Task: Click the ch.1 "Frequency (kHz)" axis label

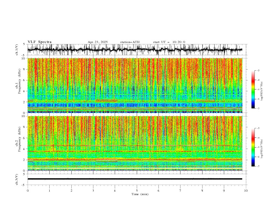Action: [20, 81]
